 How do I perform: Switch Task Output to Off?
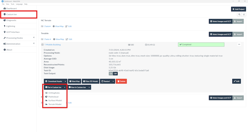click(115, 74)
